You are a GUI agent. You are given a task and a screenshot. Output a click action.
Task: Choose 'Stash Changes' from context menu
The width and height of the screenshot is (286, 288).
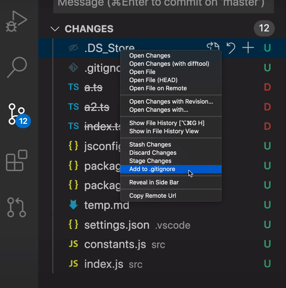(150, 144)
